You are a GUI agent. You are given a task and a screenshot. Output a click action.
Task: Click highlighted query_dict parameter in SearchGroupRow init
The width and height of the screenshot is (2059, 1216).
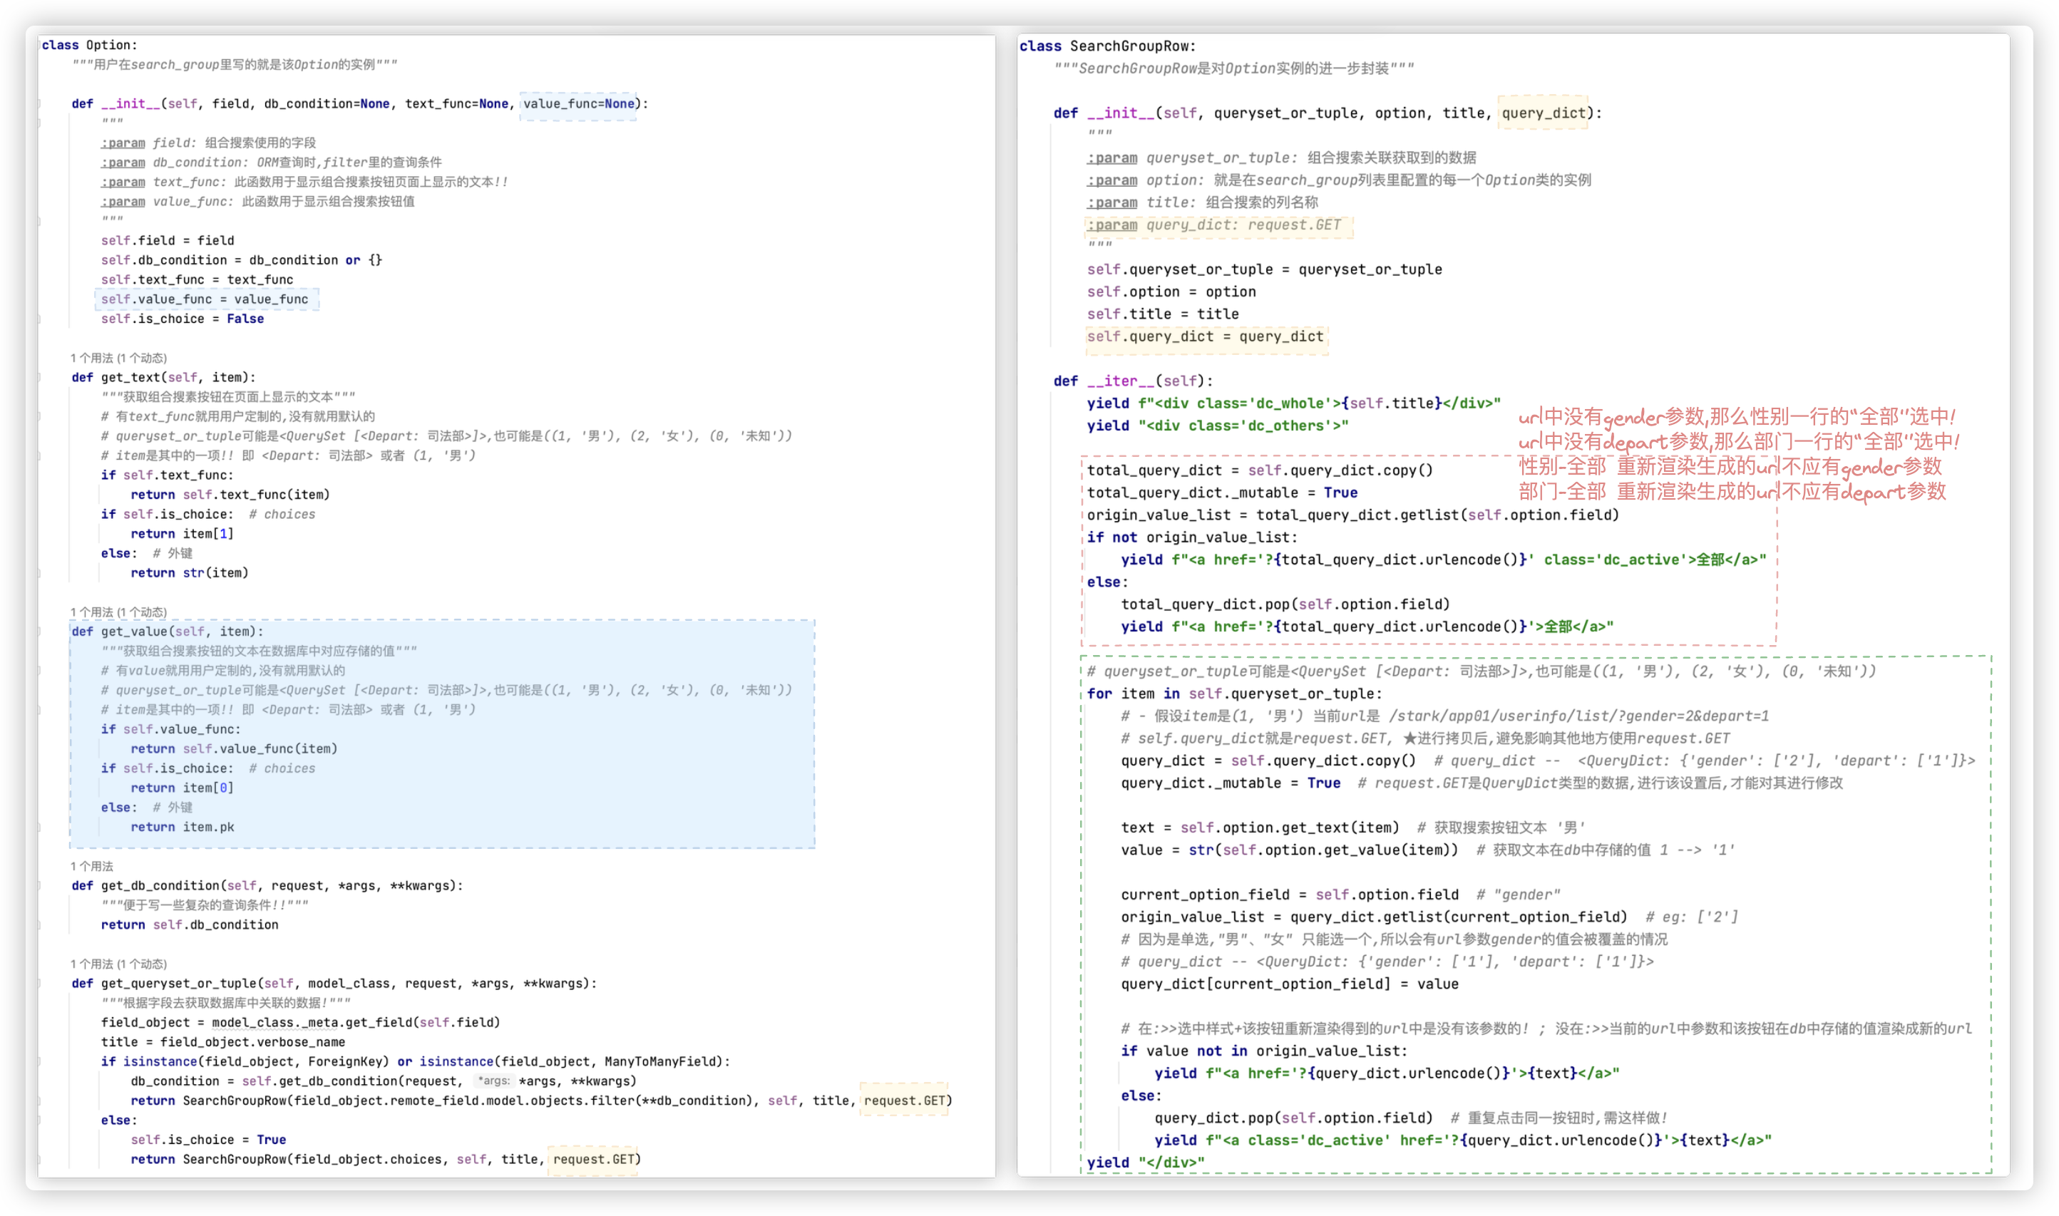[1543, 113]
